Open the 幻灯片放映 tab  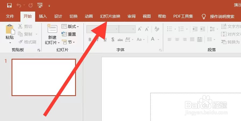[110, 16]
